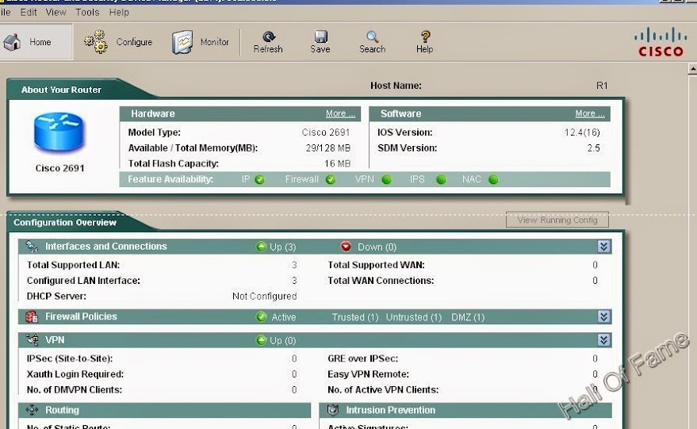The height and width of the screenshot is (429, 697).
Task: Click the View Running Config button
Action: tap(557, 220)
